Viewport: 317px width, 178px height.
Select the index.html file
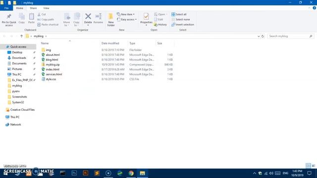tap(51, 69)
